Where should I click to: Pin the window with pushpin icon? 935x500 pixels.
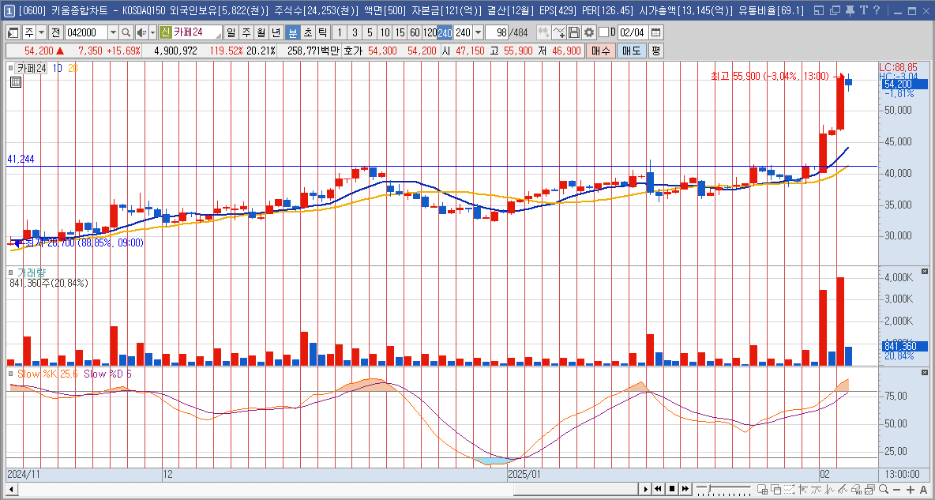point(849,10)
